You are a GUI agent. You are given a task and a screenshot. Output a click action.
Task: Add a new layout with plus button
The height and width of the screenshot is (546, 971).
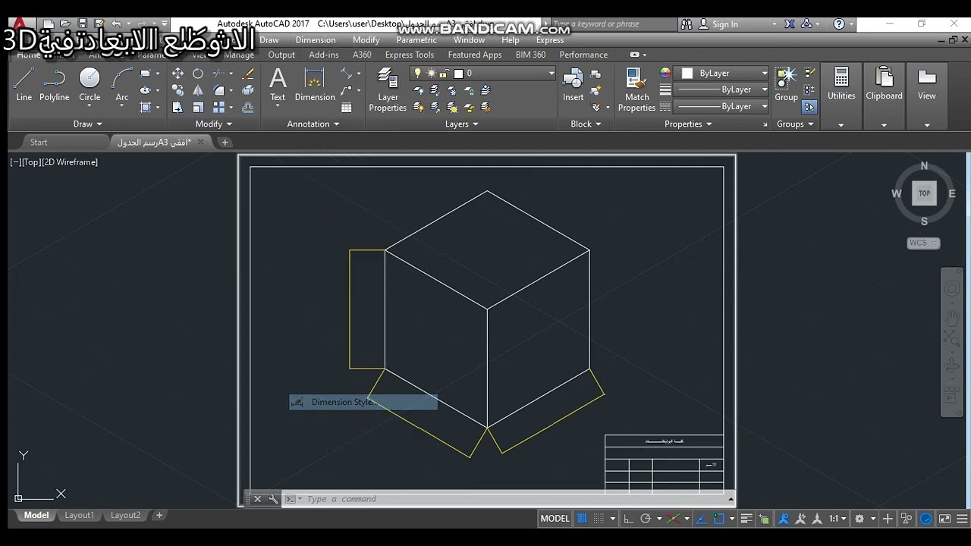tap(159, 515)
